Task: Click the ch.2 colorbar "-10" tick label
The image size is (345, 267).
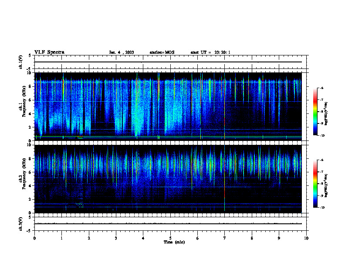Action: (x=322, y=208)
